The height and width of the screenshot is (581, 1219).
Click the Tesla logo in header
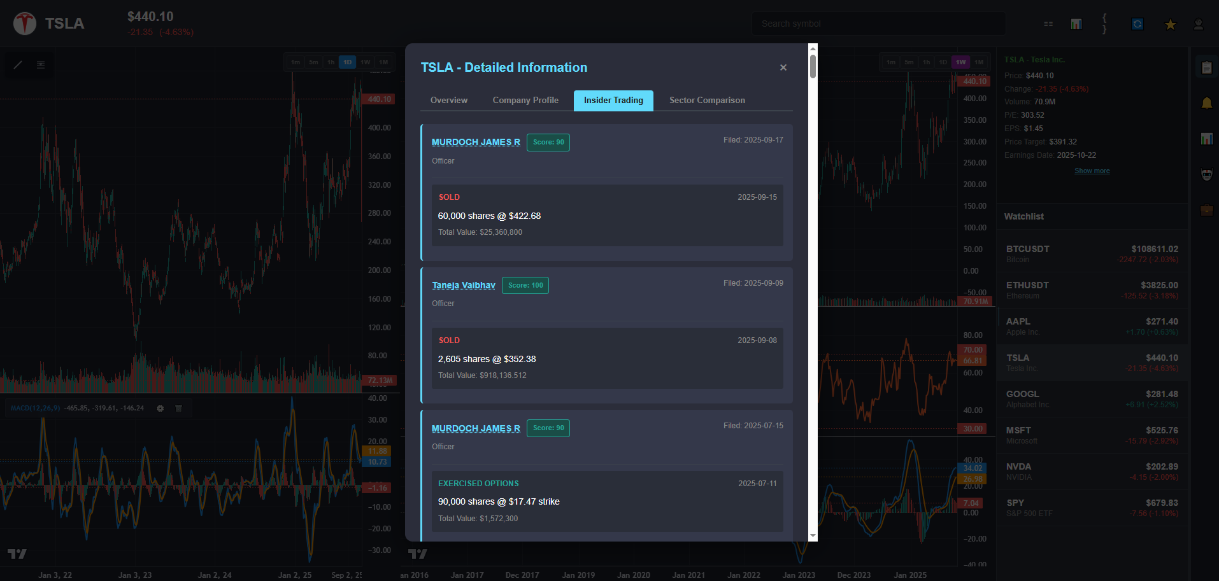pyautogui.click(x=25, y=24)
